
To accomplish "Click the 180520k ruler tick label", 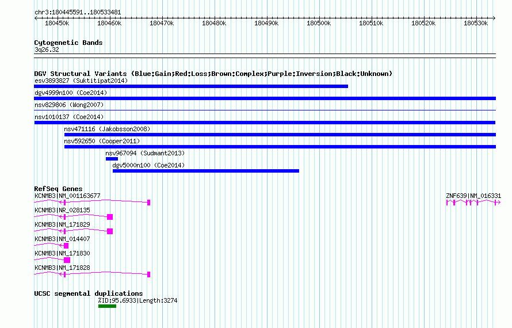I will coord(423,23).
